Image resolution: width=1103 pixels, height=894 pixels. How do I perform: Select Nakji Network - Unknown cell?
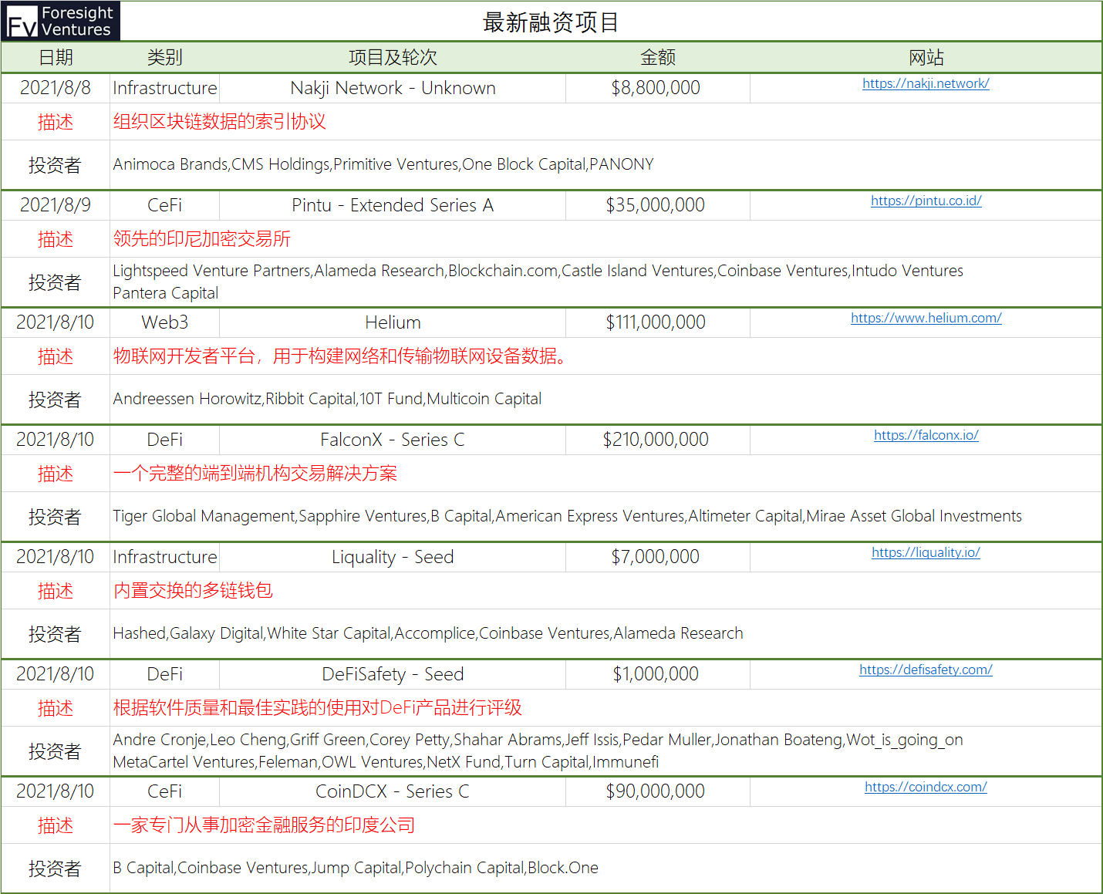393,88
